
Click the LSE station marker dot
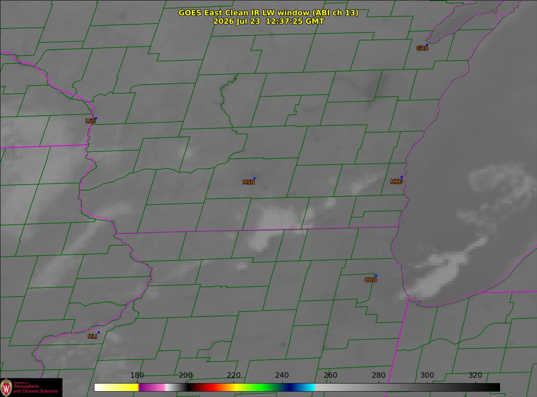pyautogui.click(x=96, y=118)
